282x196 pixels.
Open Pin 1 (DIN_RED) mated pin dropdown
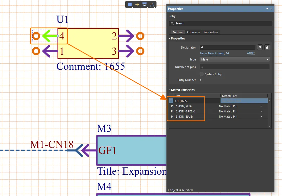[261, 106]
